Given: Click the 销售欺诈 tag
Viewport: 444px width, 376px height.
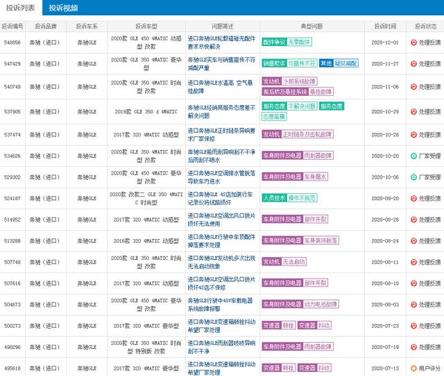Looking at the screenshot, I should coord(275,63).
